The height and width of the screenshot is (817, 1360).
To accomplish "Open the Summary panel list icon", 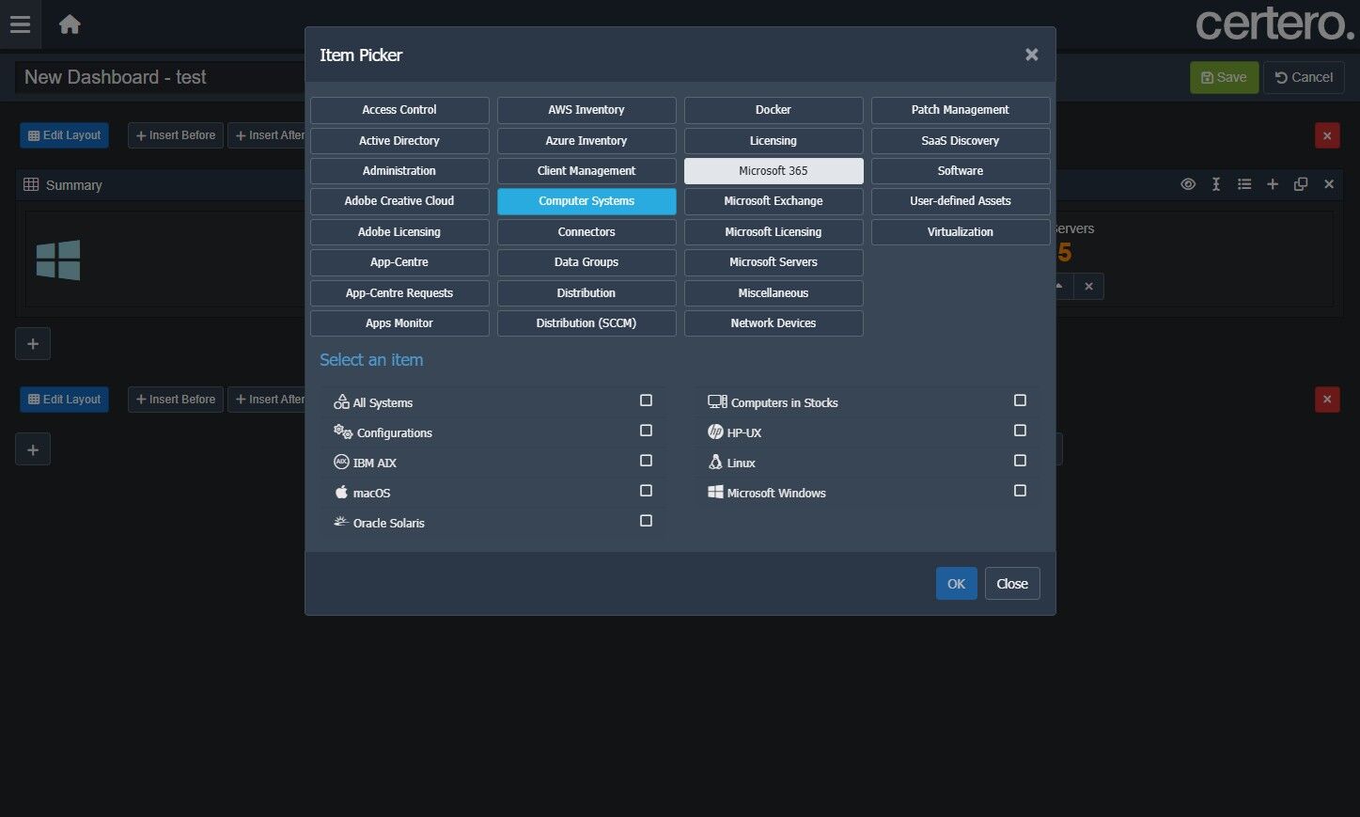I will pyautogui.click(x=1244, y=184).
